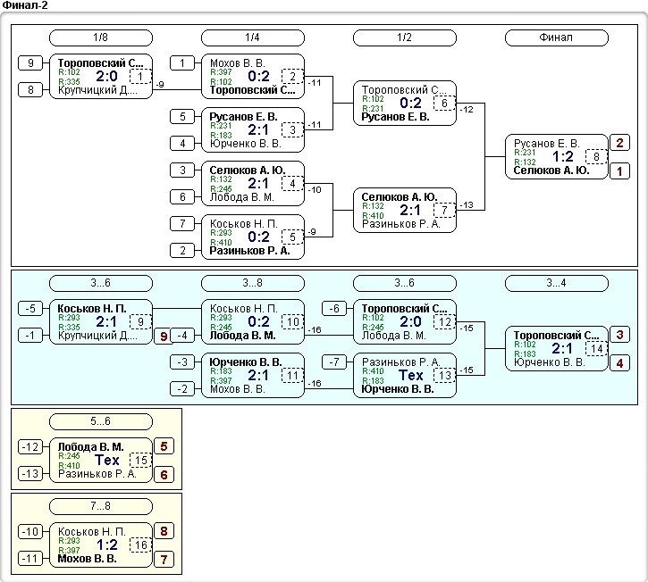Click Разиньков Р. А. in match 5
The image size is (648, 582).
point(249,251)
